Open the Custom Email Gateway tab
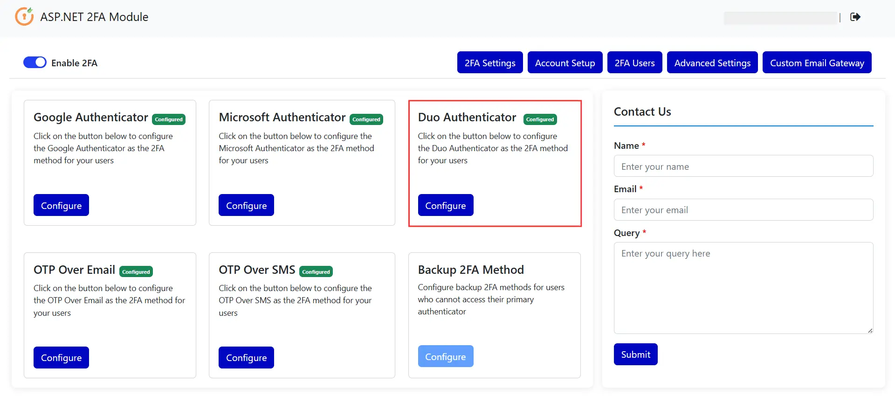The image size is (895, 410). 817,63
